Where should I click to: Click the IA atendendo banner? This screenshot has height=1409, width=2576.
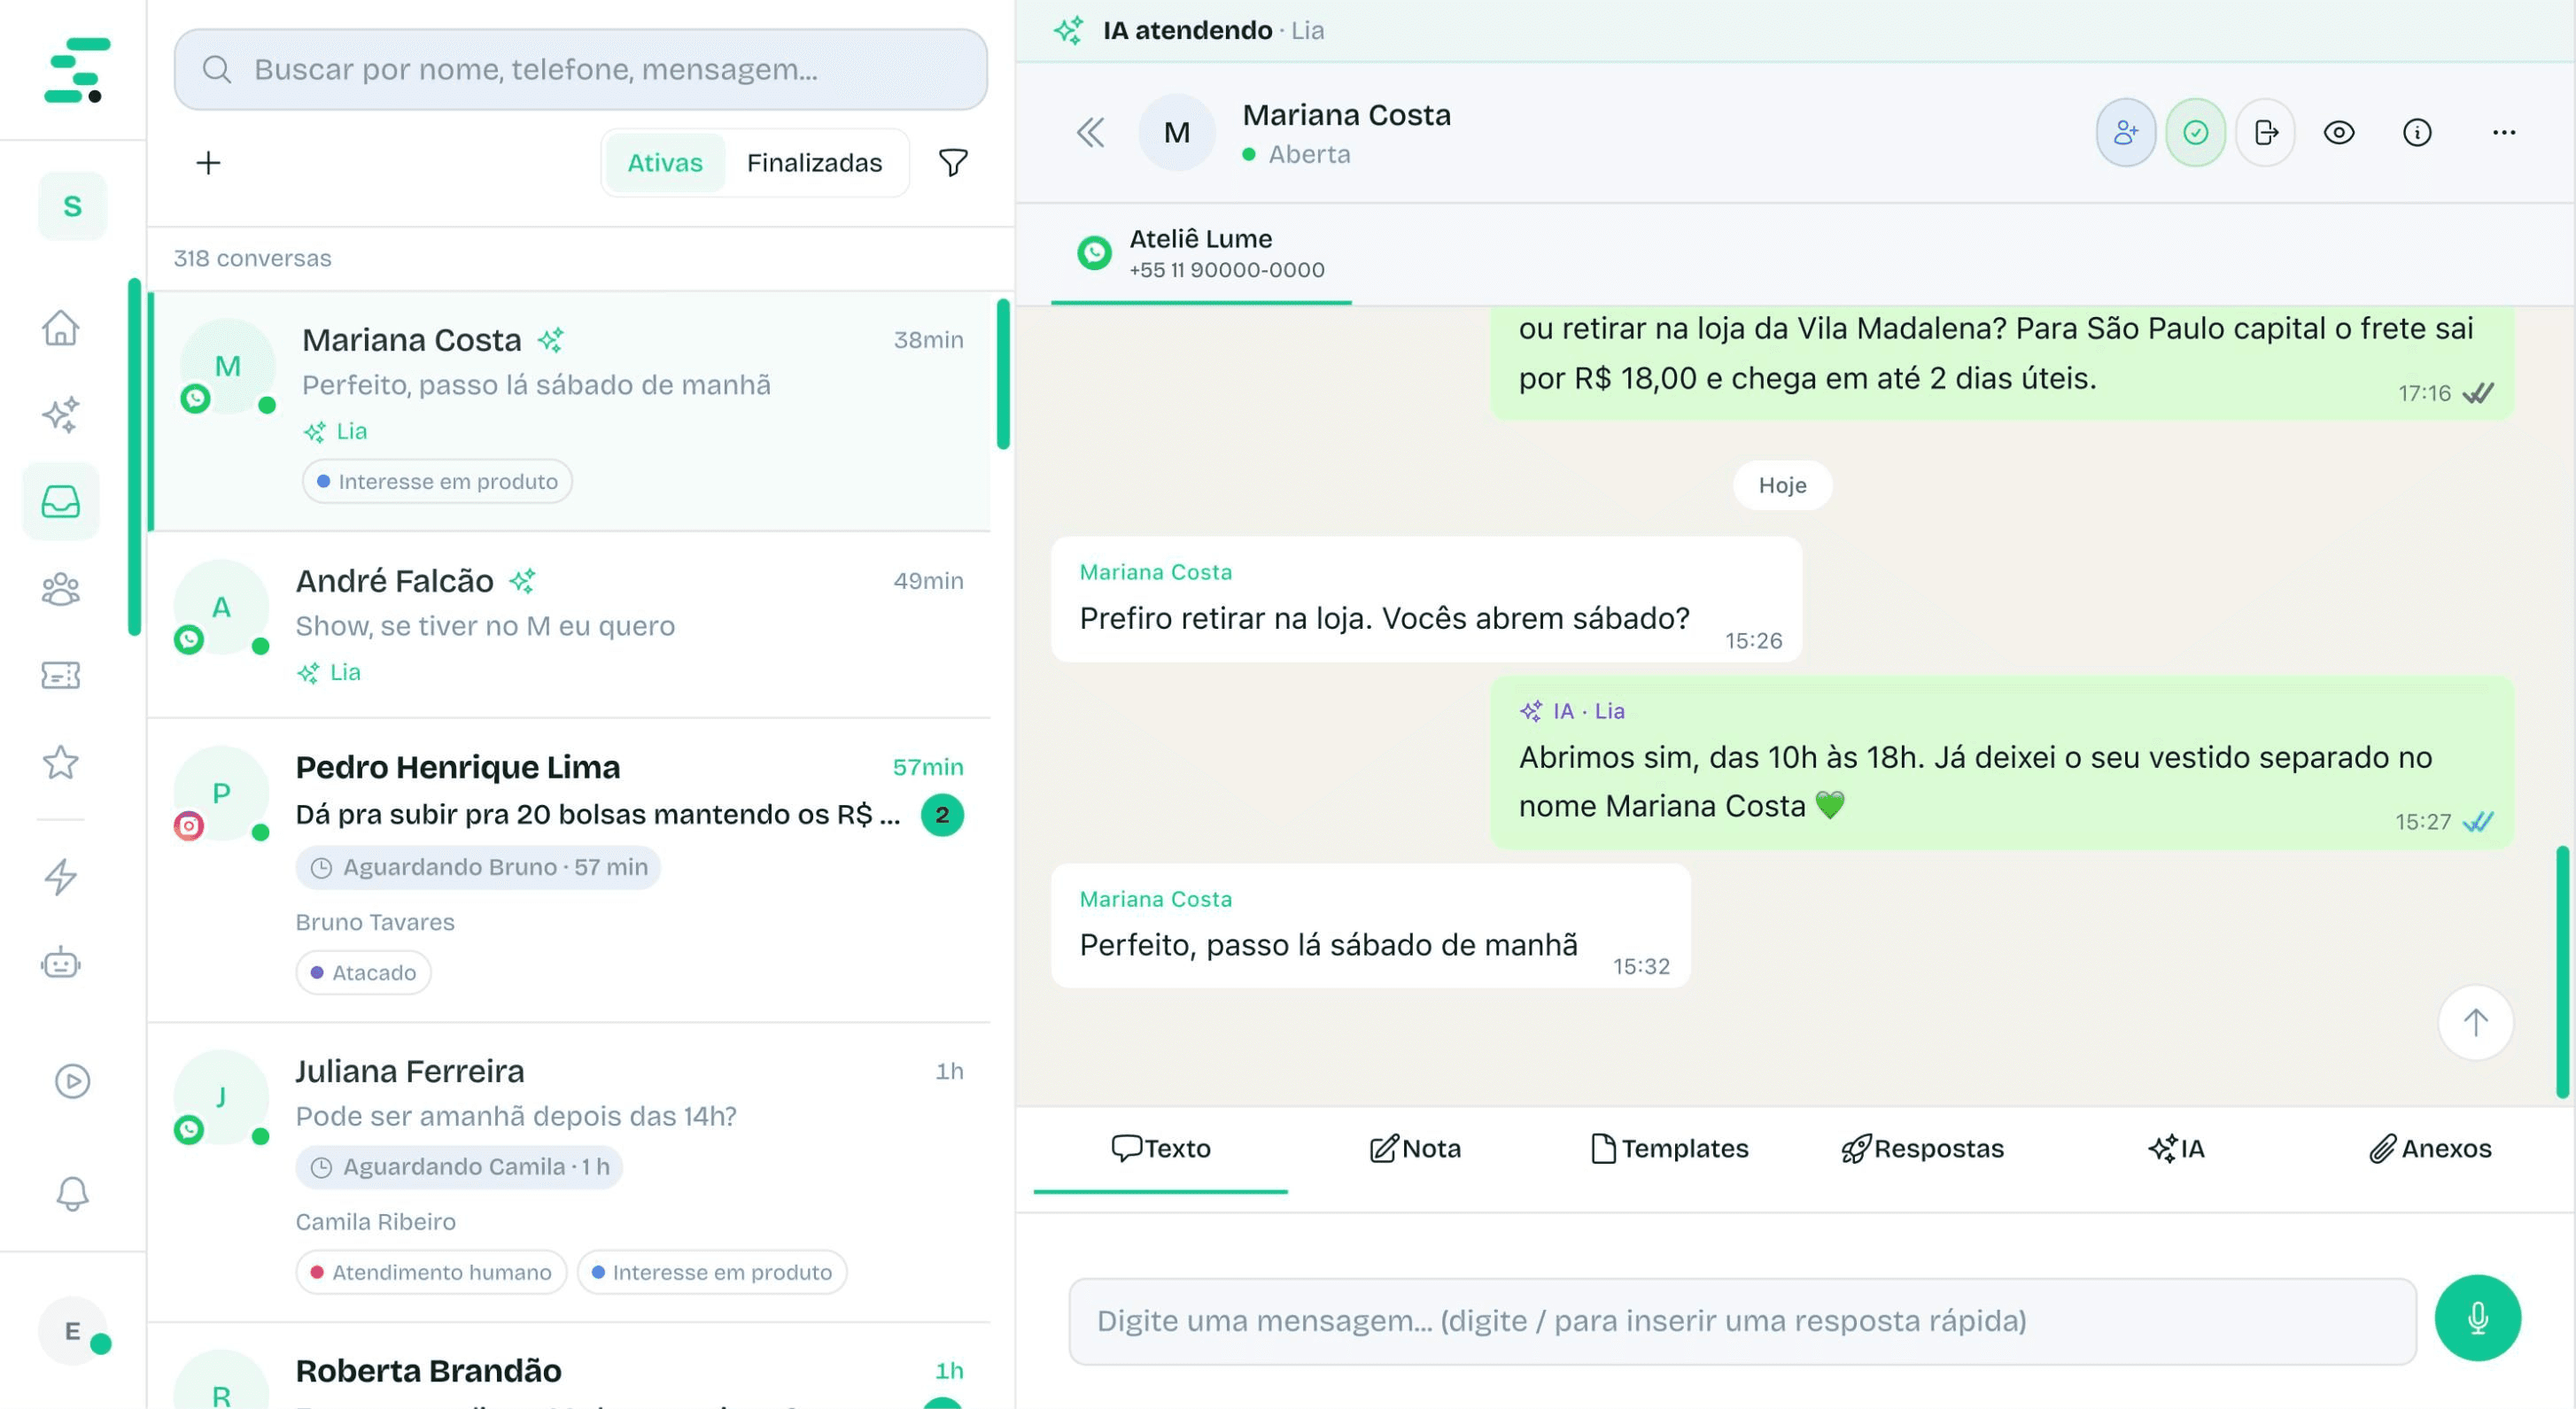1795,30
